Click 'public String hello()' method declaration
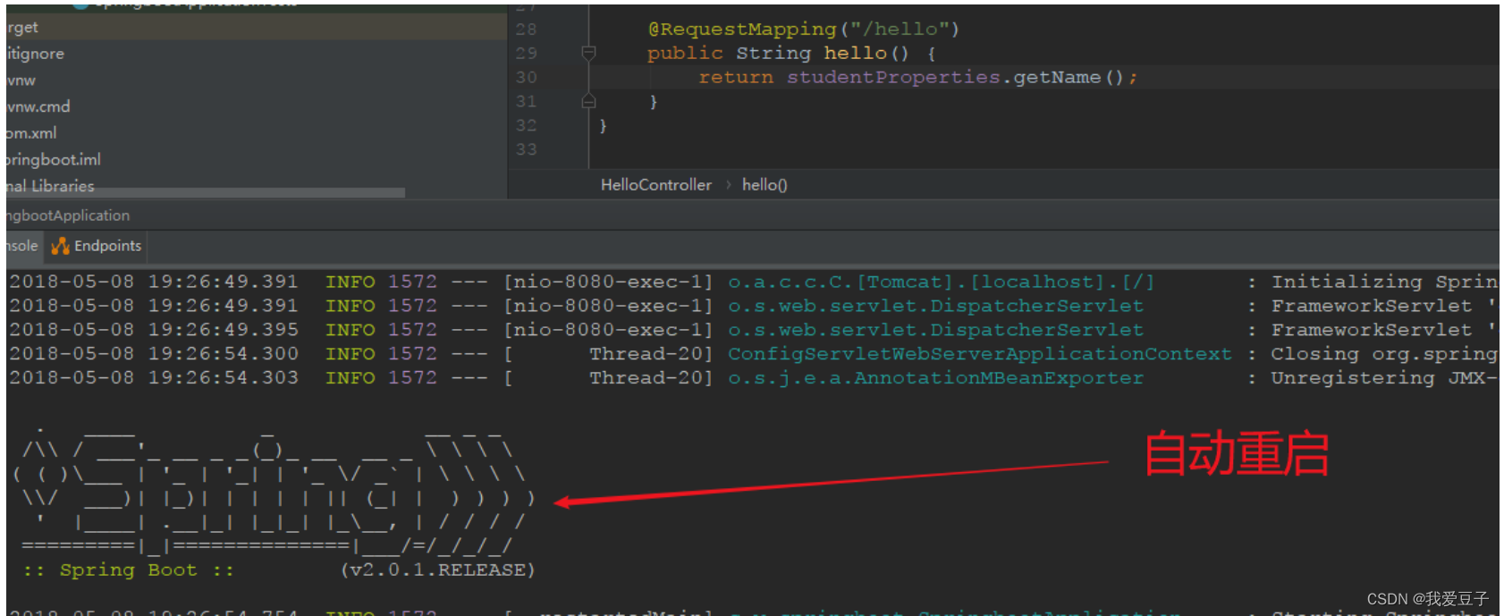Image resolution: width=1504 pixels, height=616 pixels. tap(791, 54)
